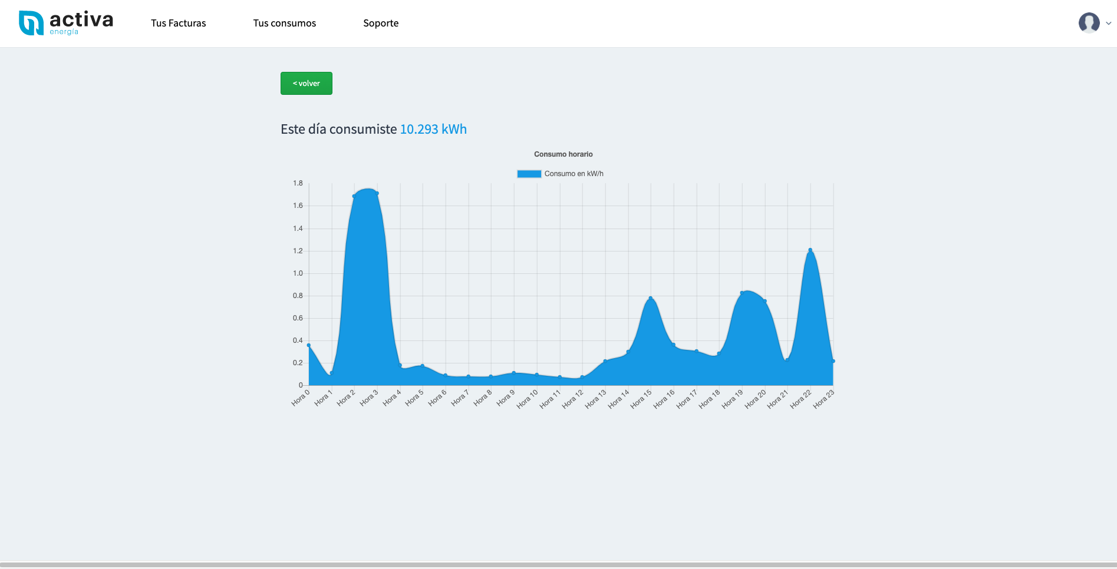Click the 10.293 kWh consumption value
The height and width of the screenshot is (569, 1117).
[433, 129]
